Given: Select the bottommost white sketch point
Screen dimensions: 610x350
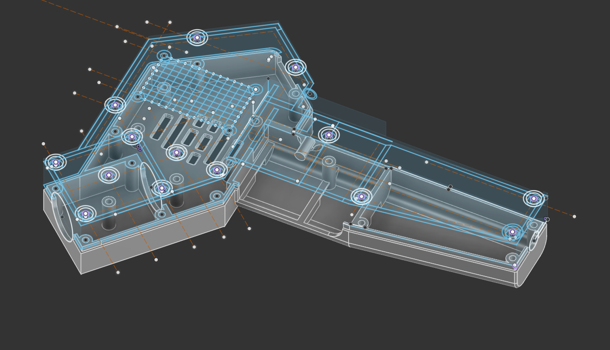Looking at the screenshot, I should click(118, 273).
